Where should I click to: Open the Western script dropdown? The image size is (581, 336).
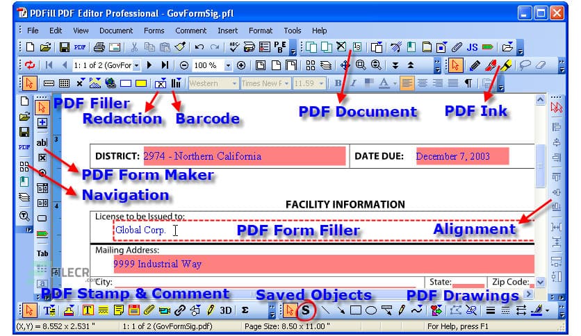pos(234,83)
